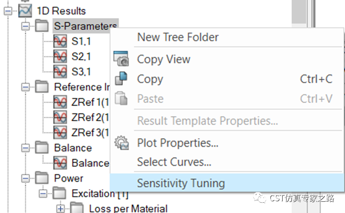Viewport: 345px width, 213px height.
Task: Collapse the Reference Impedance folder
Action: pyautogui.click(x=25, y=87)
